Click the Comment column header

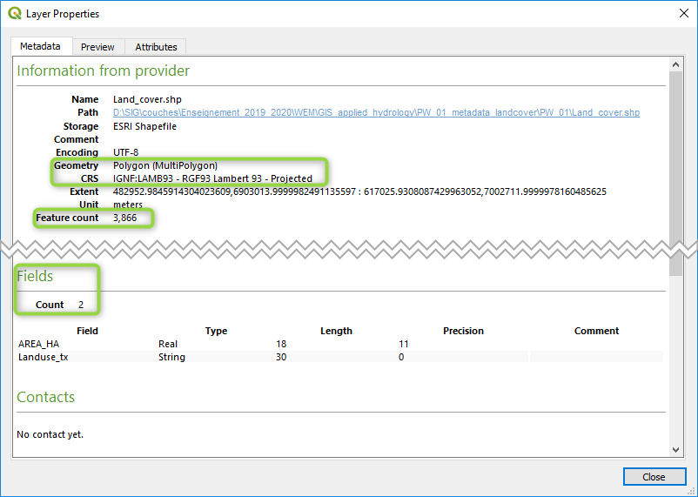click(596, 331)
